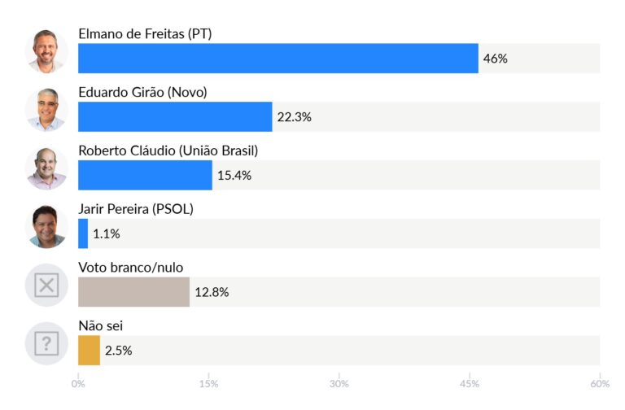Click the 60% axis tick label
625x410 pixels.
pyautogui.click(x=599, y=384)
